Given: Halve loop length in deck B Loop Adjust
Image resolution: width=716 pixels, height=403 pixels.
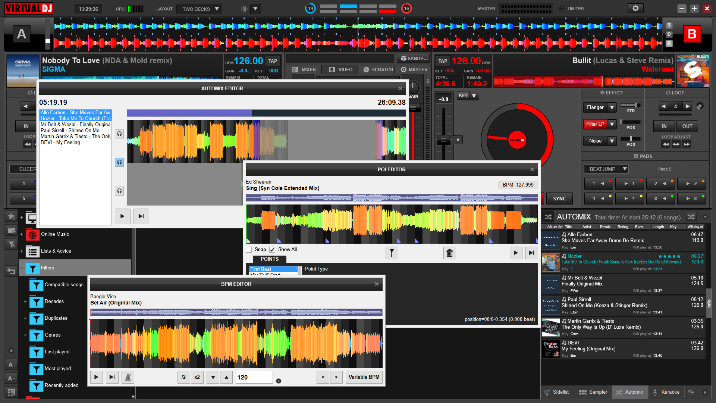Looking at the screenshot, I should point(666,144).
